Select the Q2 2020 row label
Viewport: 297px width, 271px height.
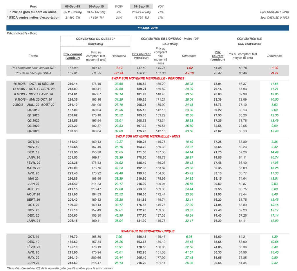coord(33,120)
